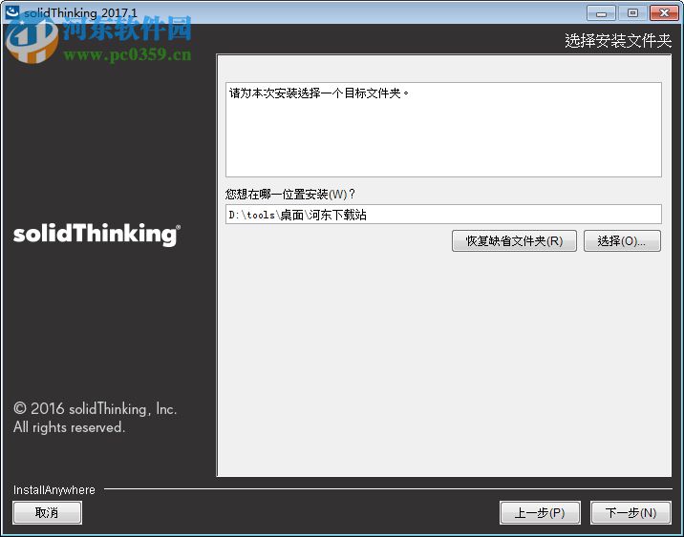Focus the install path input field
The height and width of the screenshot is (537, 684).
point(443,215)
